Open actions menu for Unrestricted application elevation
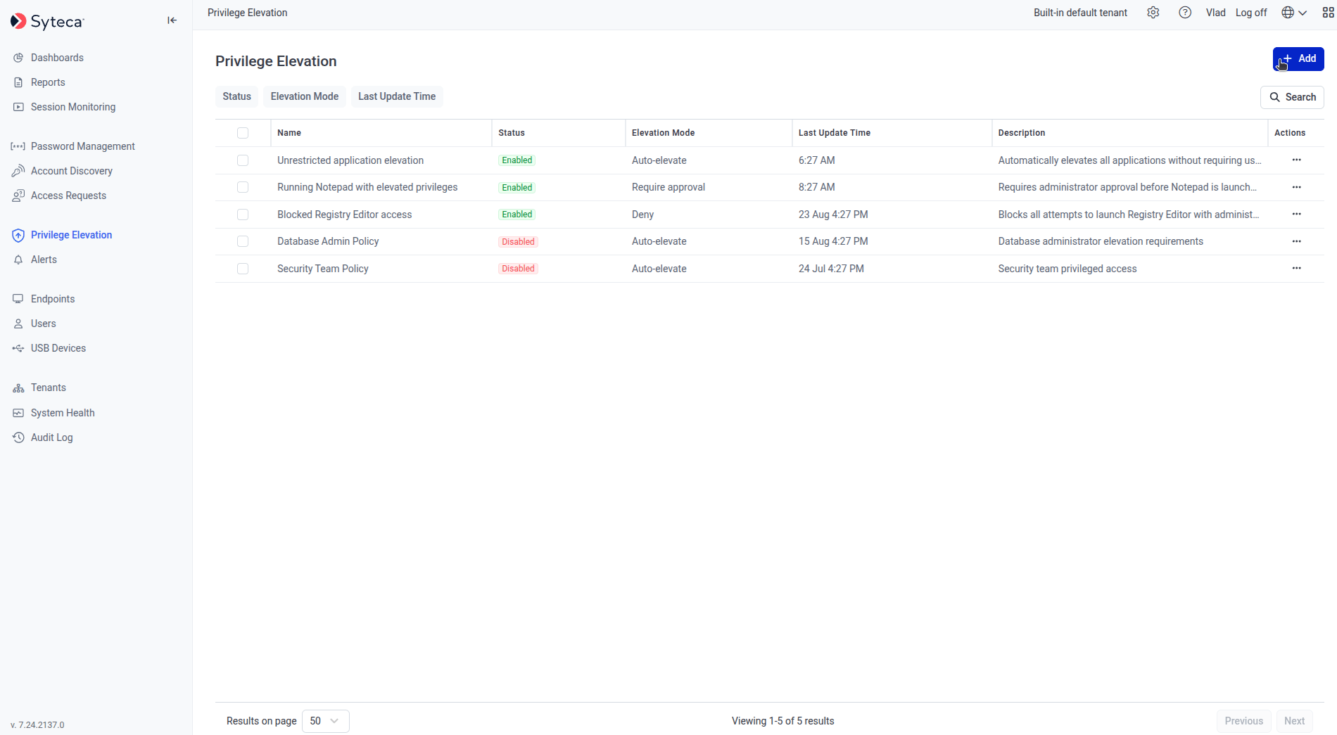This screenshot has height=735, width=1337. coord(1296,160)
